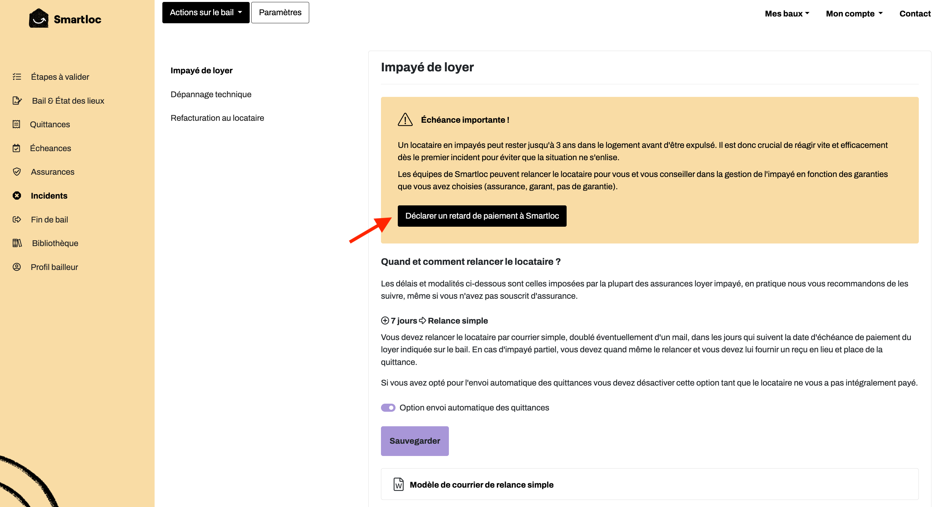Click the Smartloc house logo
Viewport: 945px width, 507px height.
point(39,18)
